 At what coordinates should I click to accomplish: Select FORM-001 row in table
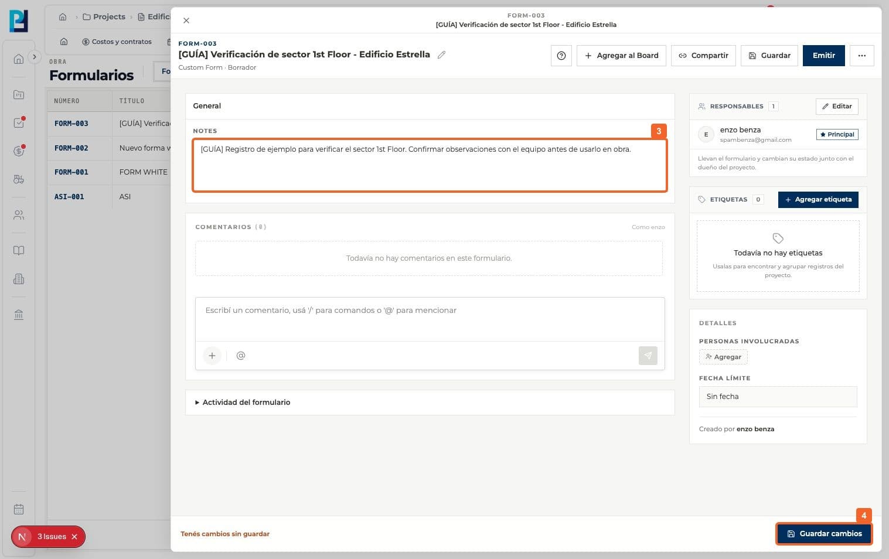click(109, 172)
